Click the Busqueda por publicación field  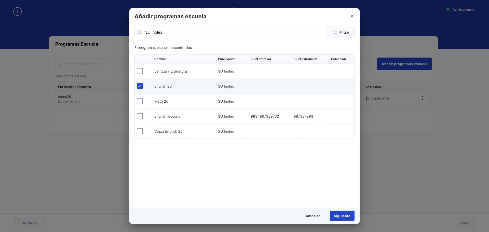click(93, 64)
